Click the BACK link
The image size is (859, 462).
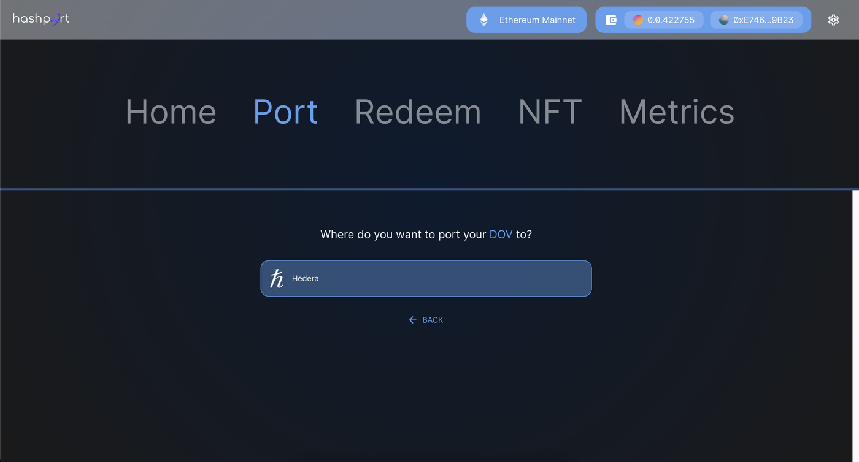pos(433,320)
